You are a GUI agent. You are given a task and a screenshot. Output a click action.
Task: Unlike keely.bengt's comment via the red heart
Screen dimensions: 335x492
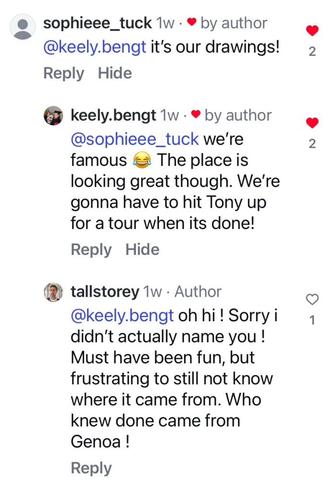(x=312, y=123)
